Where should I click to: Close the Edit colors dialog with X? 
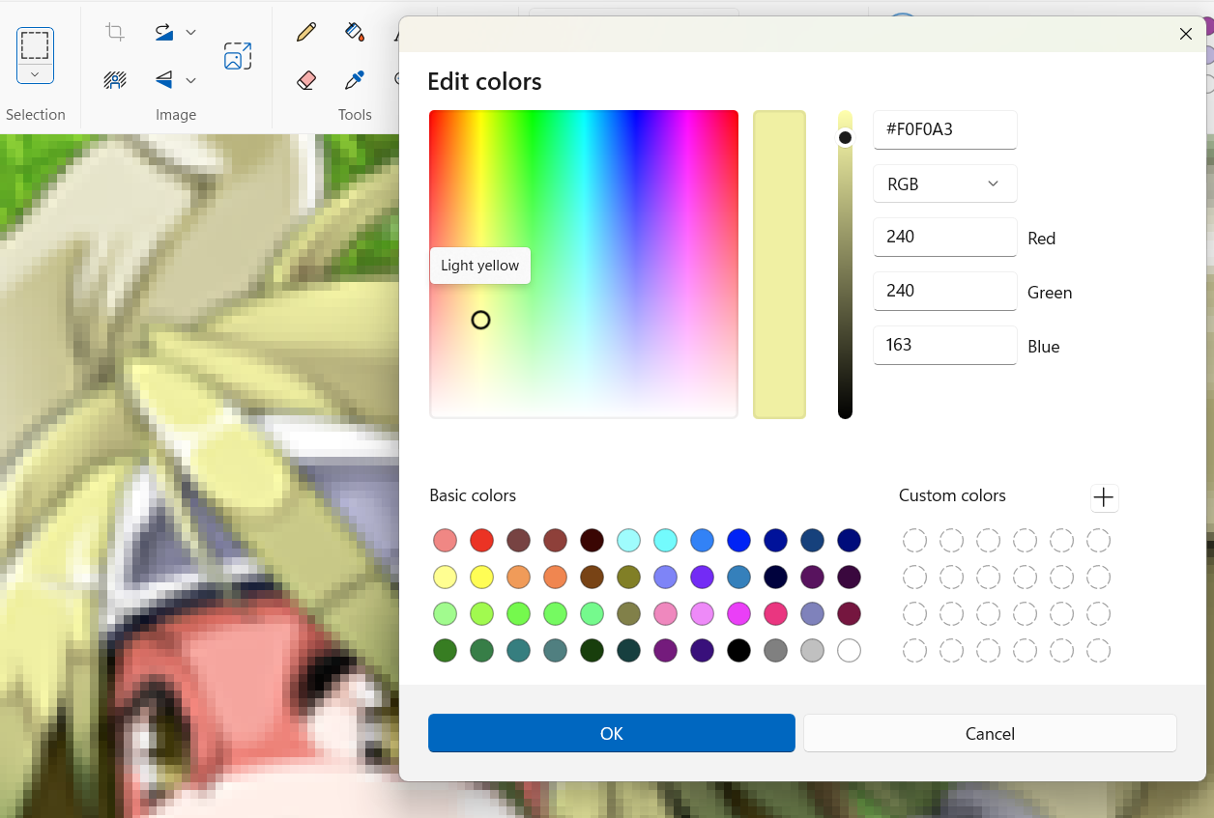(x=1186, y=34)
